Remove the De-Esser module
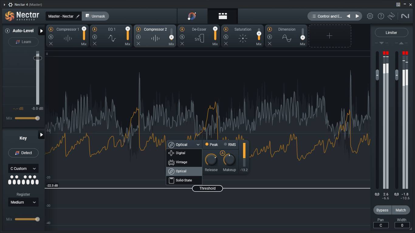 tap(182, 44)
